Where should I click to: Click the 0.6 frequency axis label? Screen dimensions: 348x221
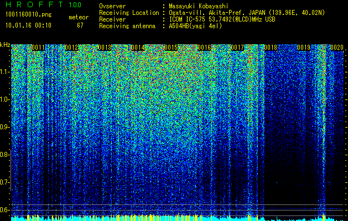[x=4, y=210]
